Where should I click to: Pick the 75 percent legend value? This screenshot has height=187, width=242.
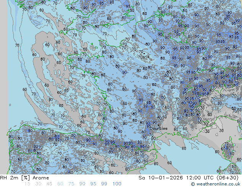(x=71, y=184)
